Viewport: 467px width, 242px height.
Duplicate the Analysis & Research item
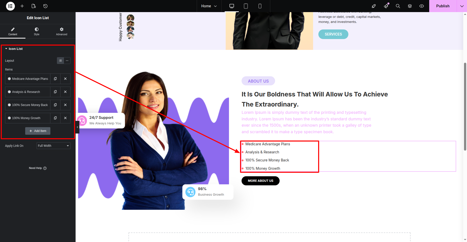click(55, 92)
